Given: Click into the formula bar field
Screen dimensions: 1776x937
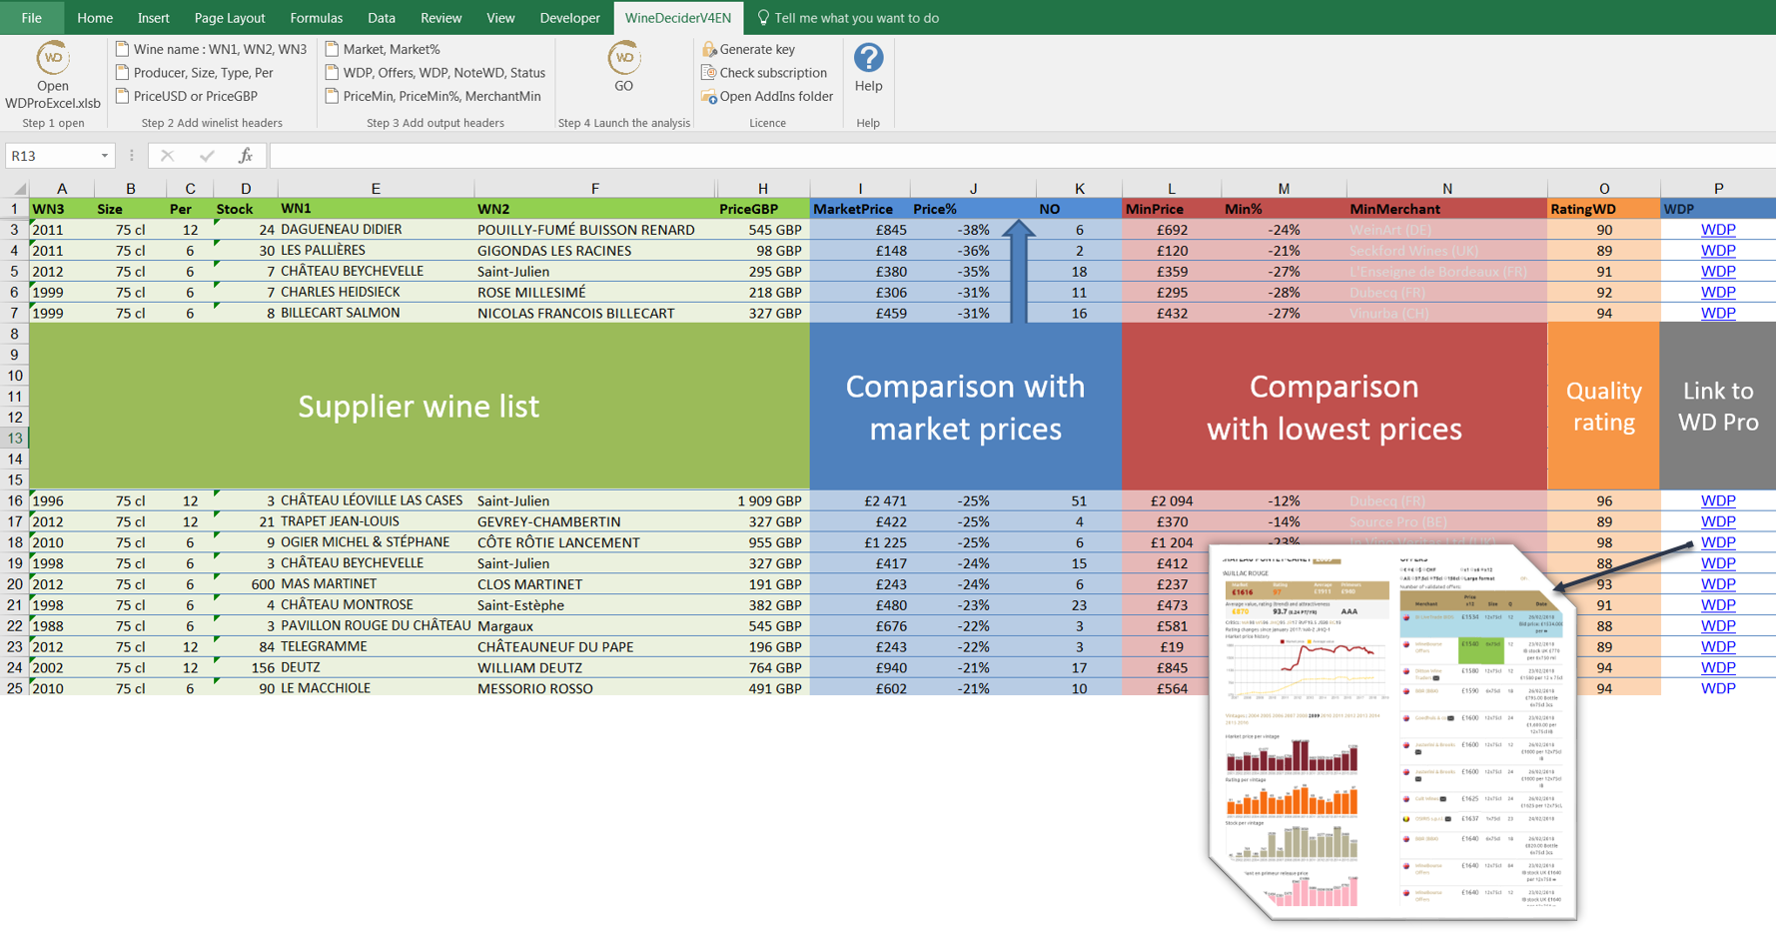Looking at the screenshot, I should point(1022,156).
